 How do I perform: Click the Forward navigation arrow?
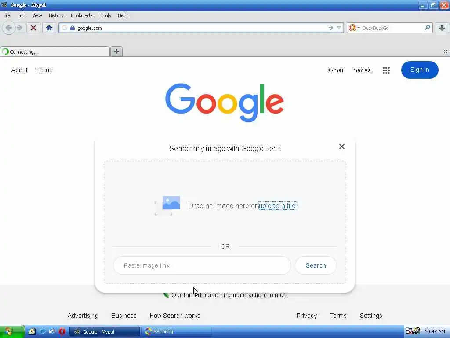point(20,28)
